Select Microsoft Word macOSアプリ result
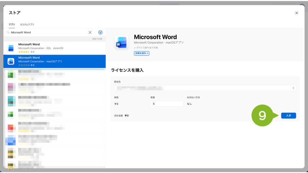308x173 pixels. (x=54, y=61)
